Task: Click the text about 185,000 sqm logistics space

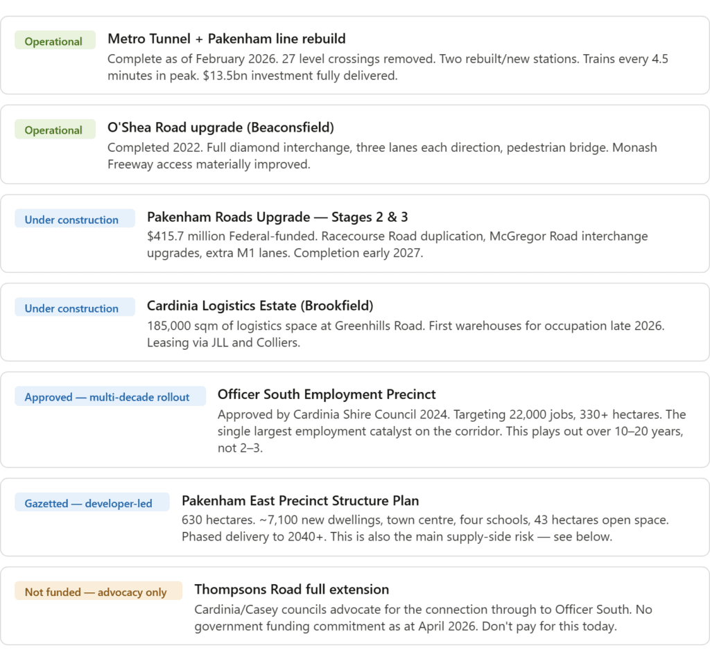Action: click(x=406, y=333)
